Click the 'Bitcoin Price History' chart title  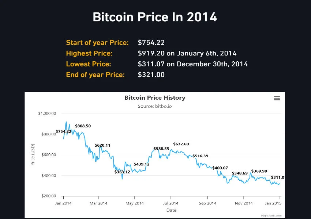pyautogui.click(x=155, y=98)
